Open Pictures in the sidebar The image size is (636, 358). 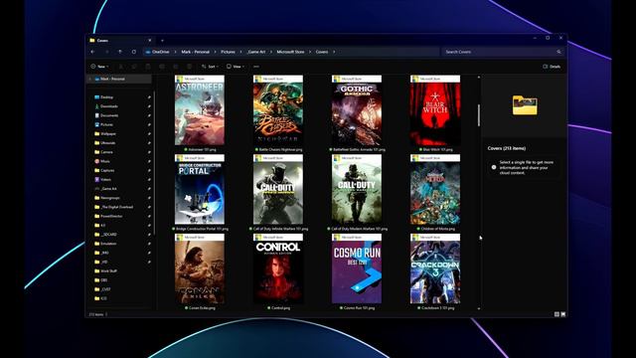[x=106, y=124]
